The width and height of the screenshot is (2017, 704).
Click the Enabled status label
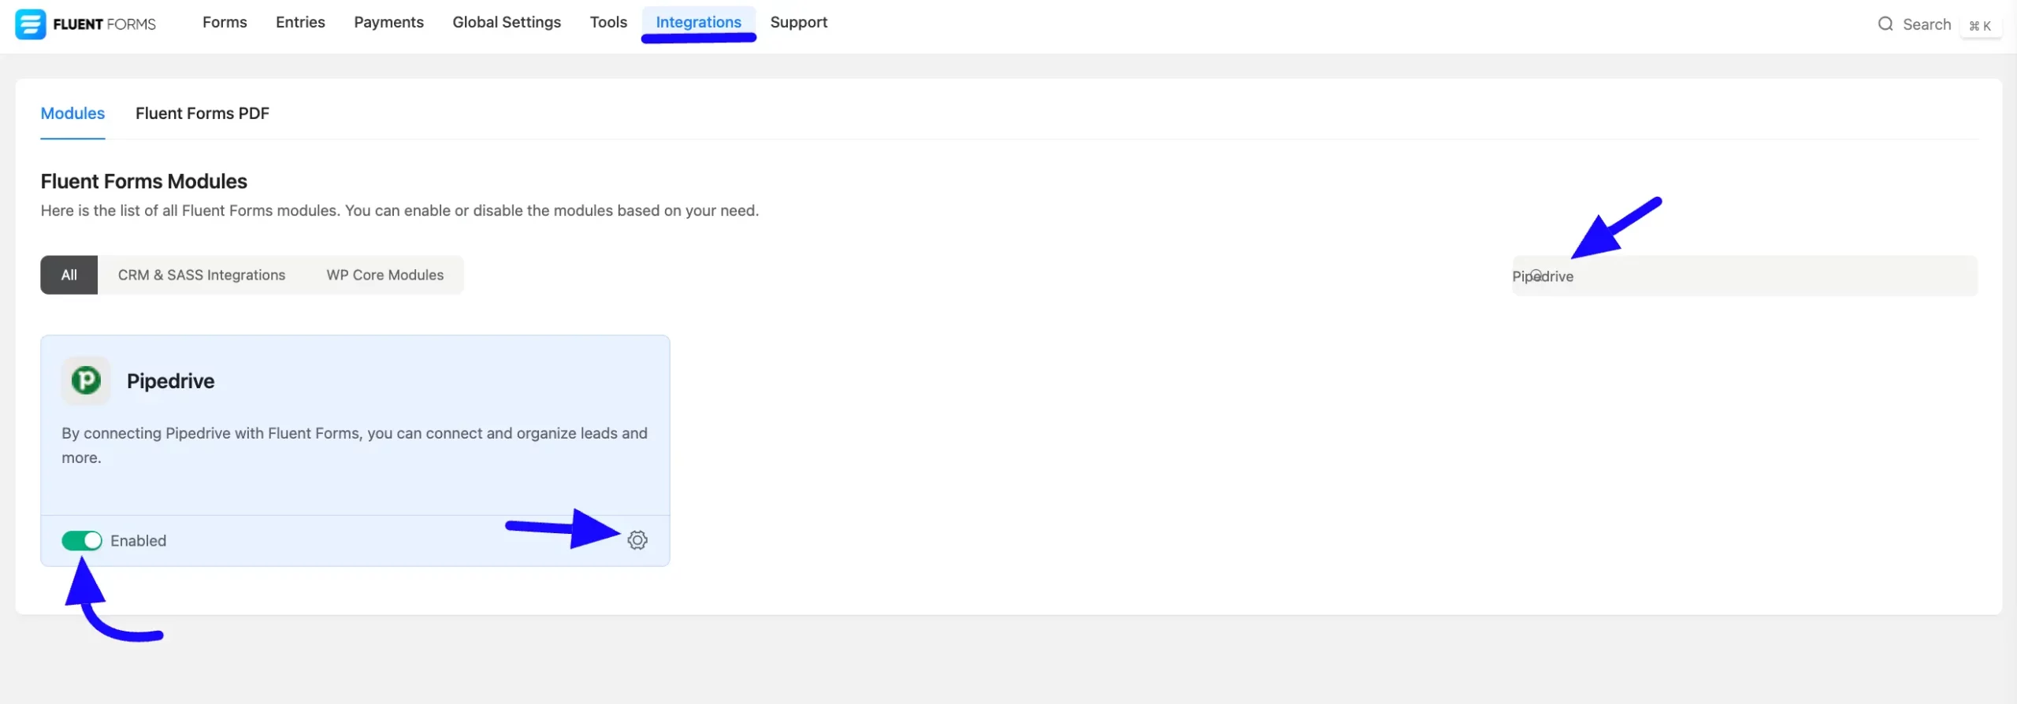pos(139,541)
